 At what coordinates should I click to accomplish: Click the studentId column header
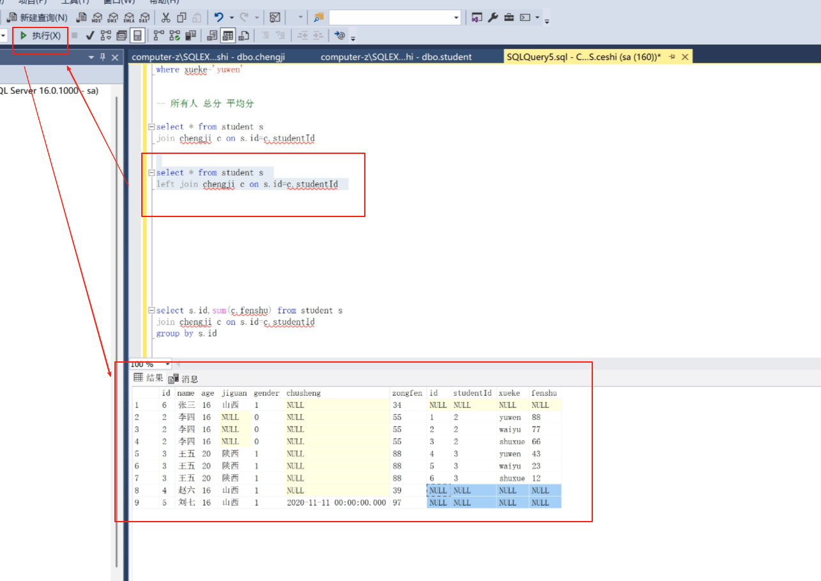tap(473, 393)
